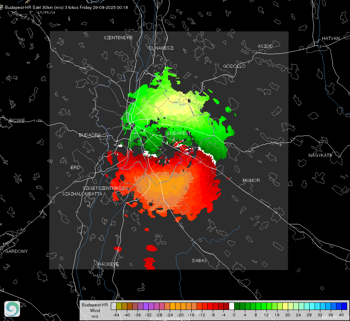Click the 16 legend scale value
The image size is (350, 321).
277,315
